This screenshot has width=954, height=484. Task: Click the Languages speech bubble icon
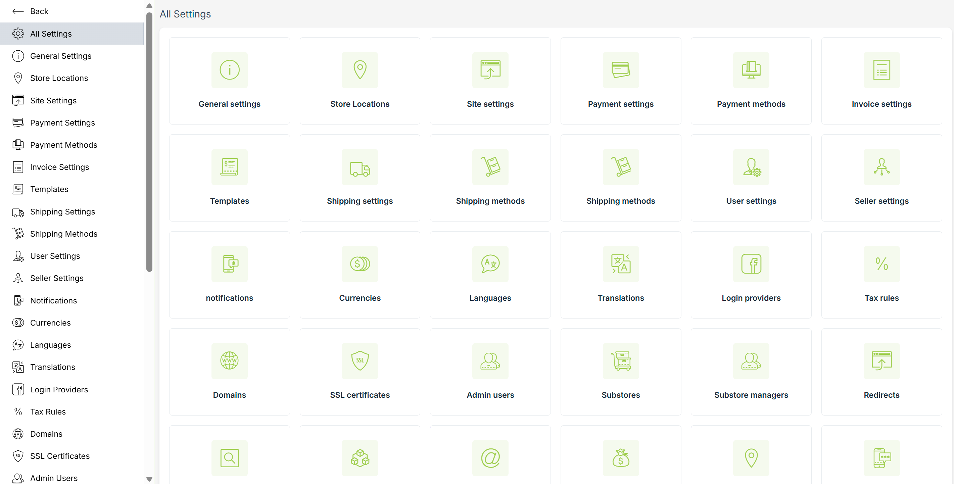490,264
